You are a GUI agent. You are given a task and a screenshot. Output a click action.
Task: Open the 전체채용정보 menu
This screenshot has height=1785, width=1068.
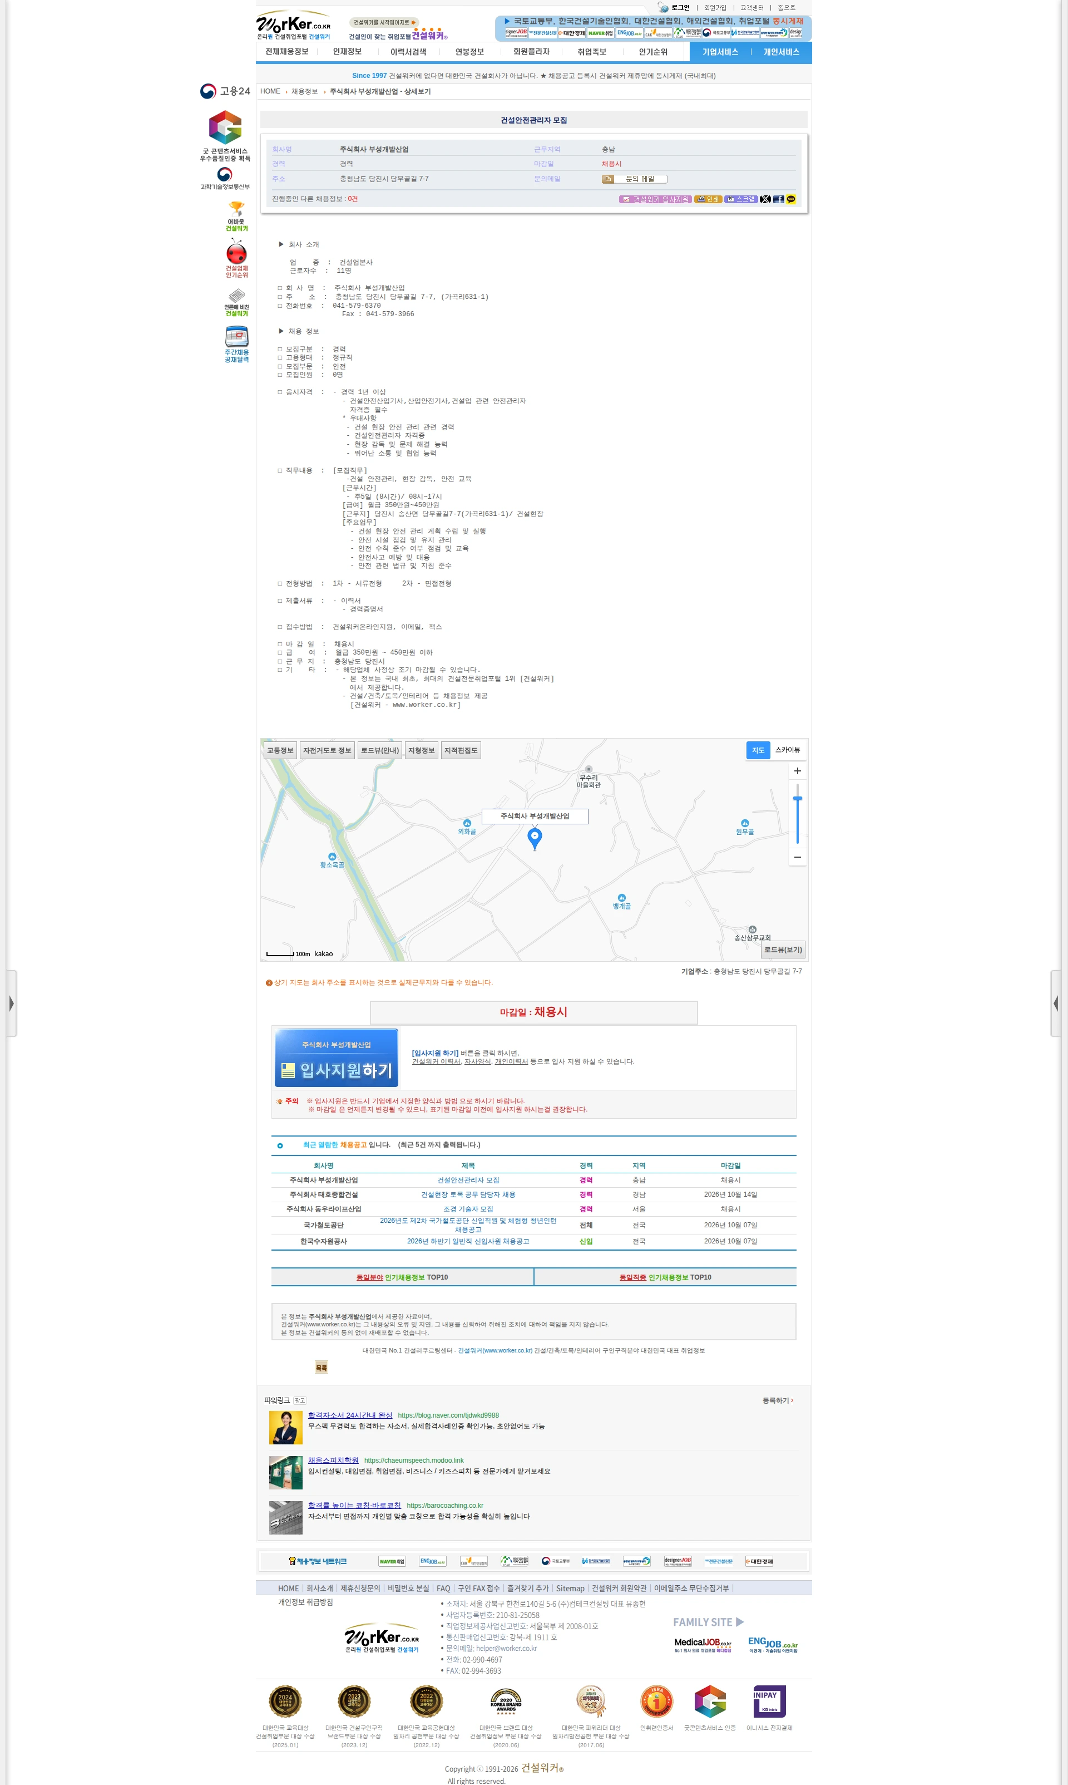click(286, 52)
